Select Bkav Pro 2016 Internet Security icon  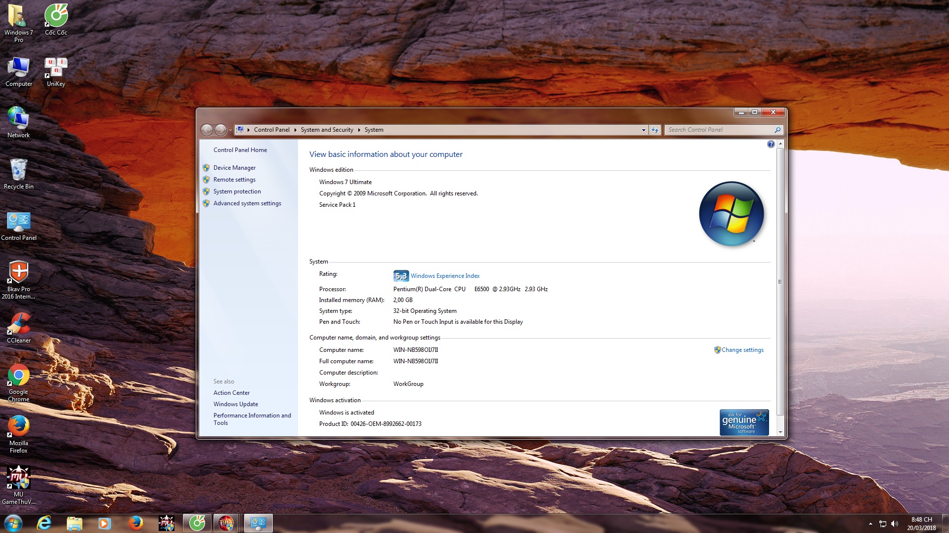(18, 280)
